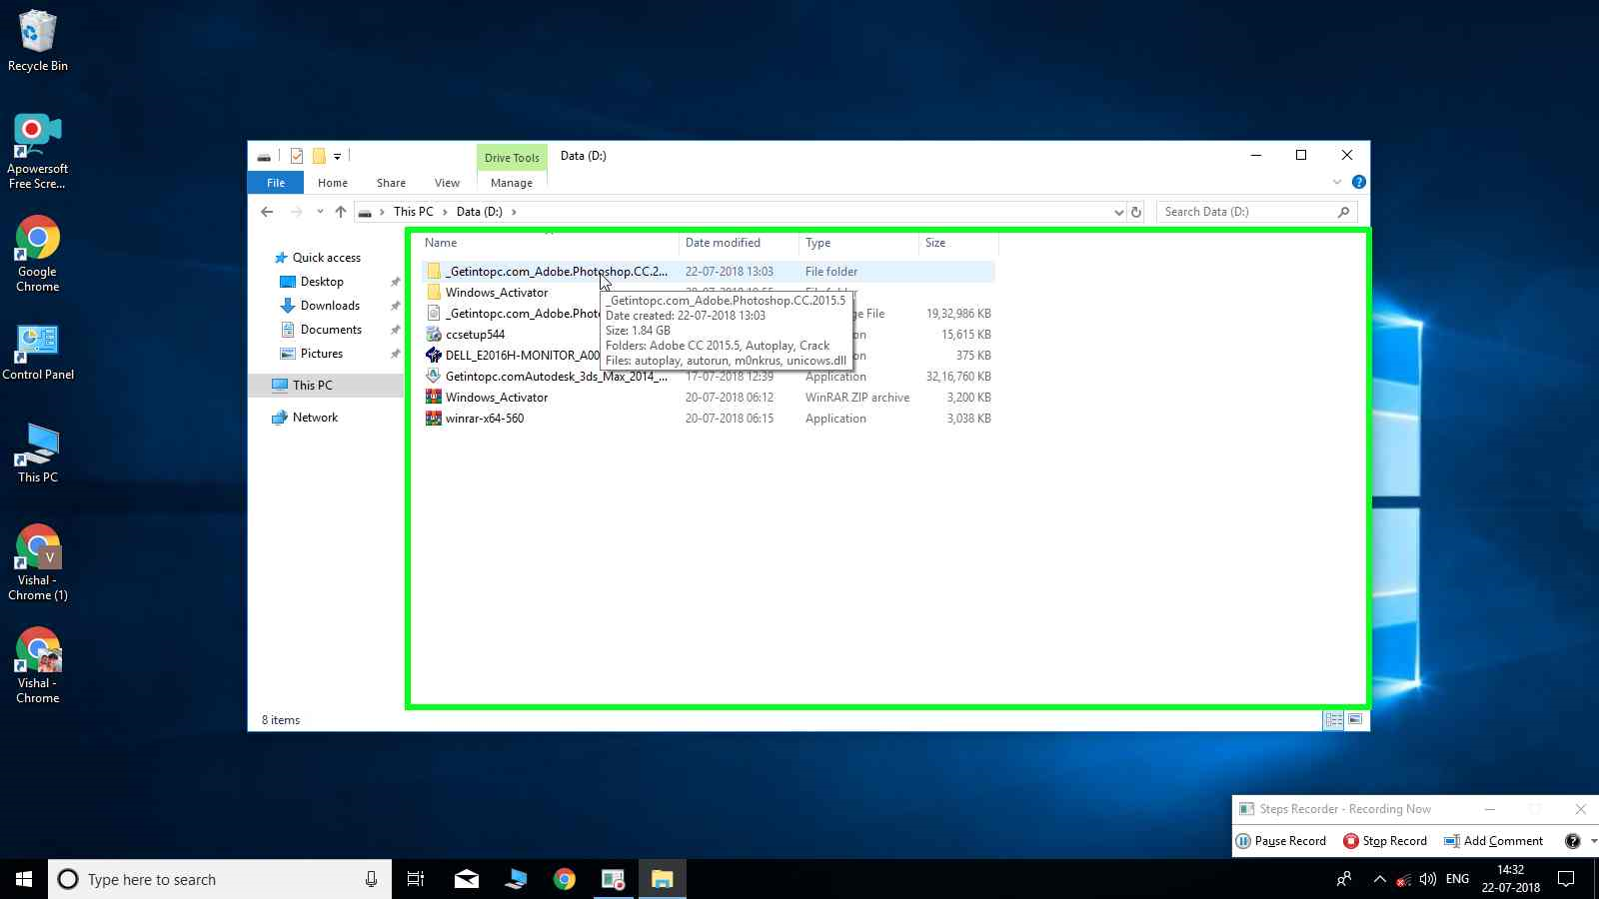Image resolution: width=1599 pixels, height=899 pixels.
Task: Select Desktop in the navigation pane
Action: [322, 282]
